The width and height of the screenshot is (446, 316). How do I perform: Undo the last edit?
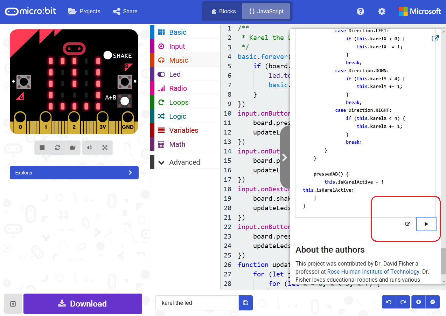click(x=389, y=302)
